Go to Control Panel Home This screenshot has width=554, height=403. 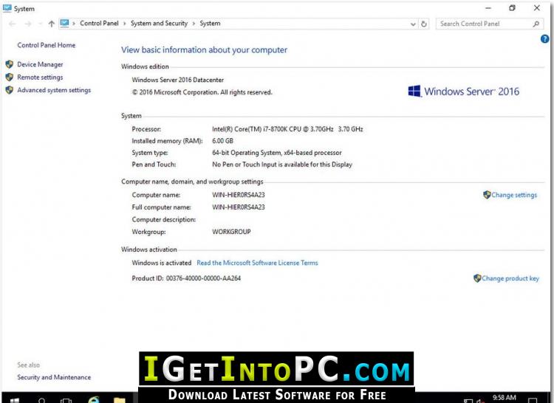click(47, 45)
